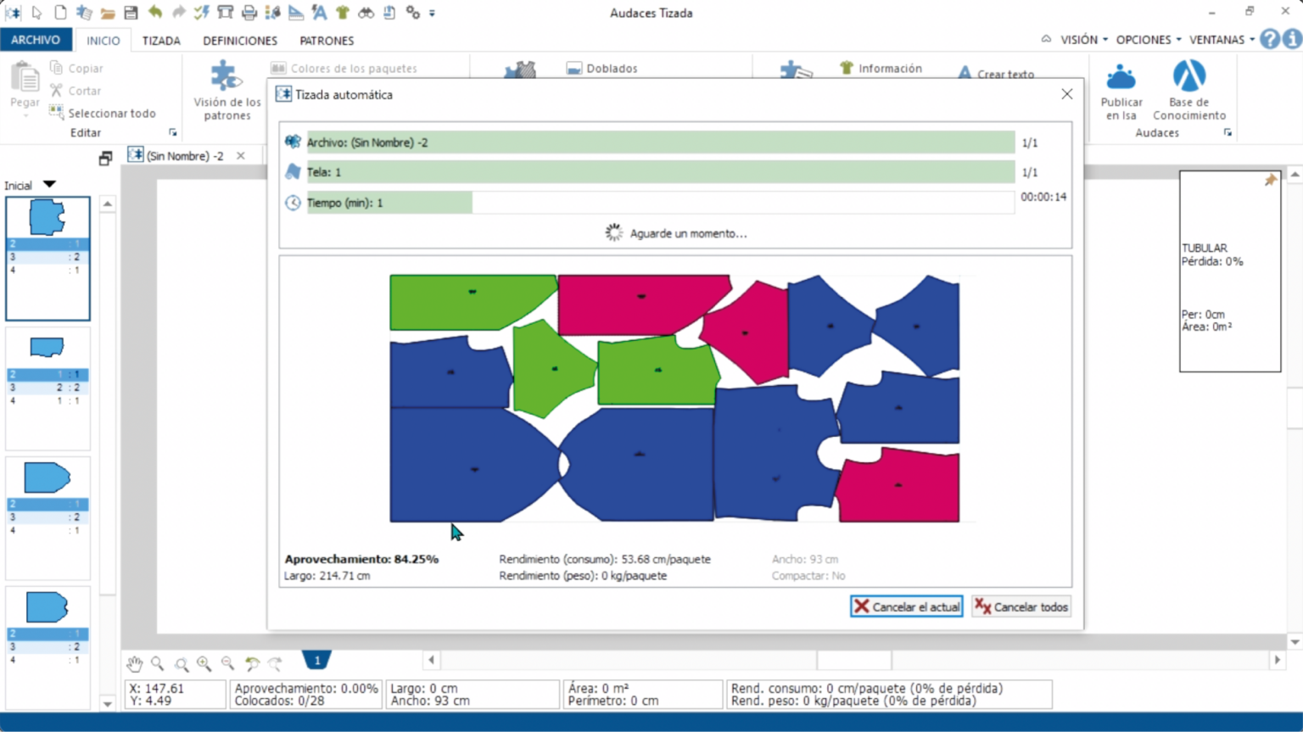Open the Inicial dropdown arrow

click(49, 184)
